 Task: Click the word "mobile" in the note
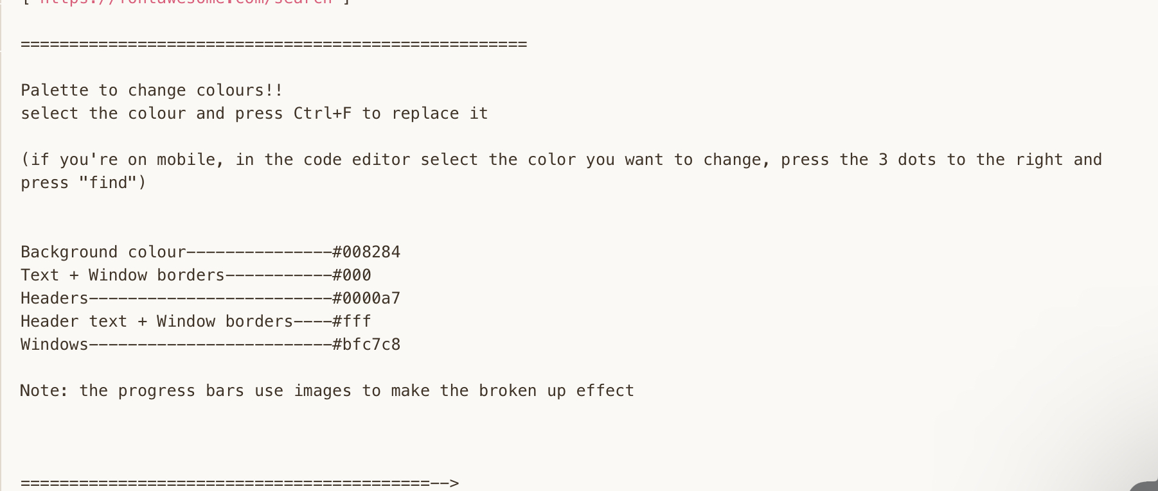click(186, 160)
